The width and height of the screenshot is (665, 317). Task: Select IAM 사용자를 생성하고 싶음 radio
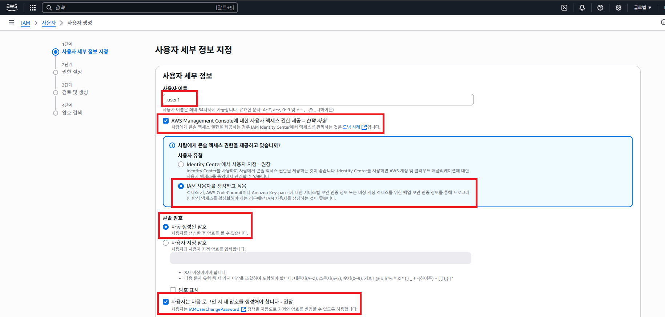click(181, 186)
